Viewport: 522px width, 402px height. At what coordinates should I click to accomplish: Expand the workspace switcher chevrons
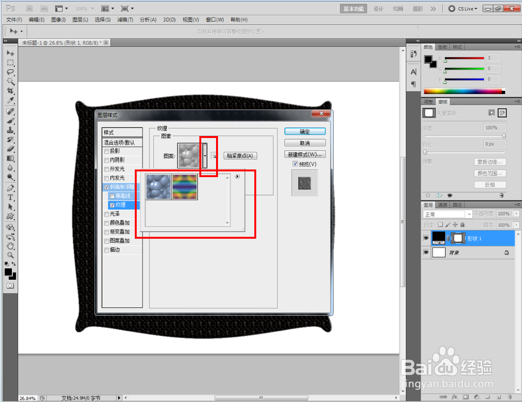(x=433, y=9)
